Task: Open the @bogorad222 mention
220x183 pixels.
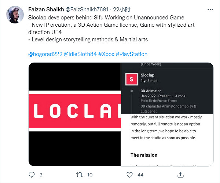Action: tap(45, 54)
